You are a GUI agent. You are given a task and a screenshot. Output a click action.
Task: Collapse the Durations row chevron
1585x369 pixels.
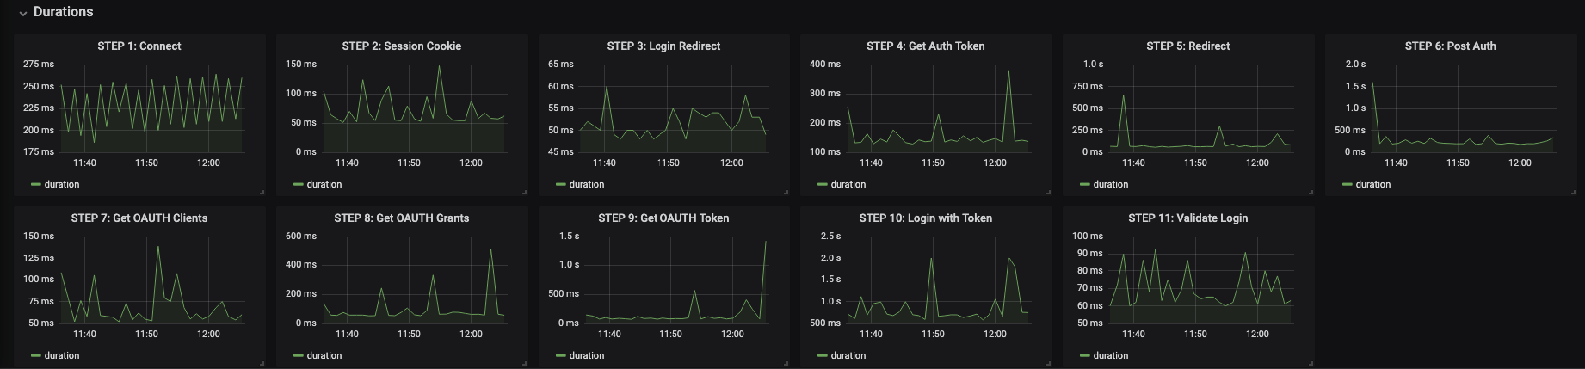click(23, 14)
